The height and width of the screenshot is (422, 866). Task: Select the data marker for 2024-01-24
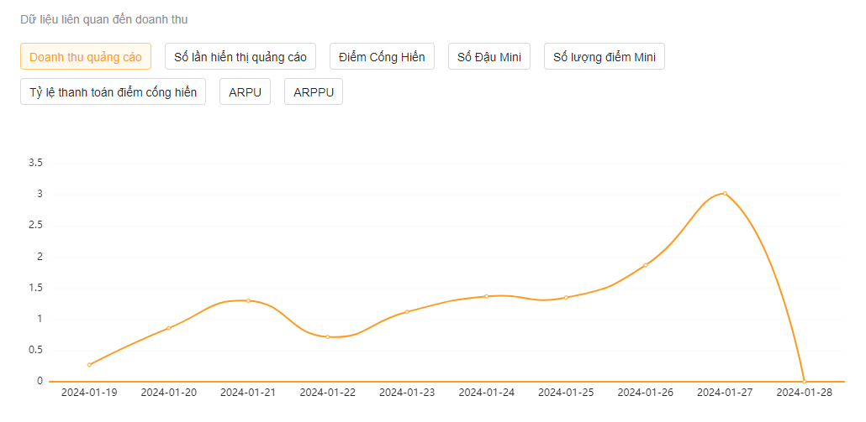(x=486, y=296)
